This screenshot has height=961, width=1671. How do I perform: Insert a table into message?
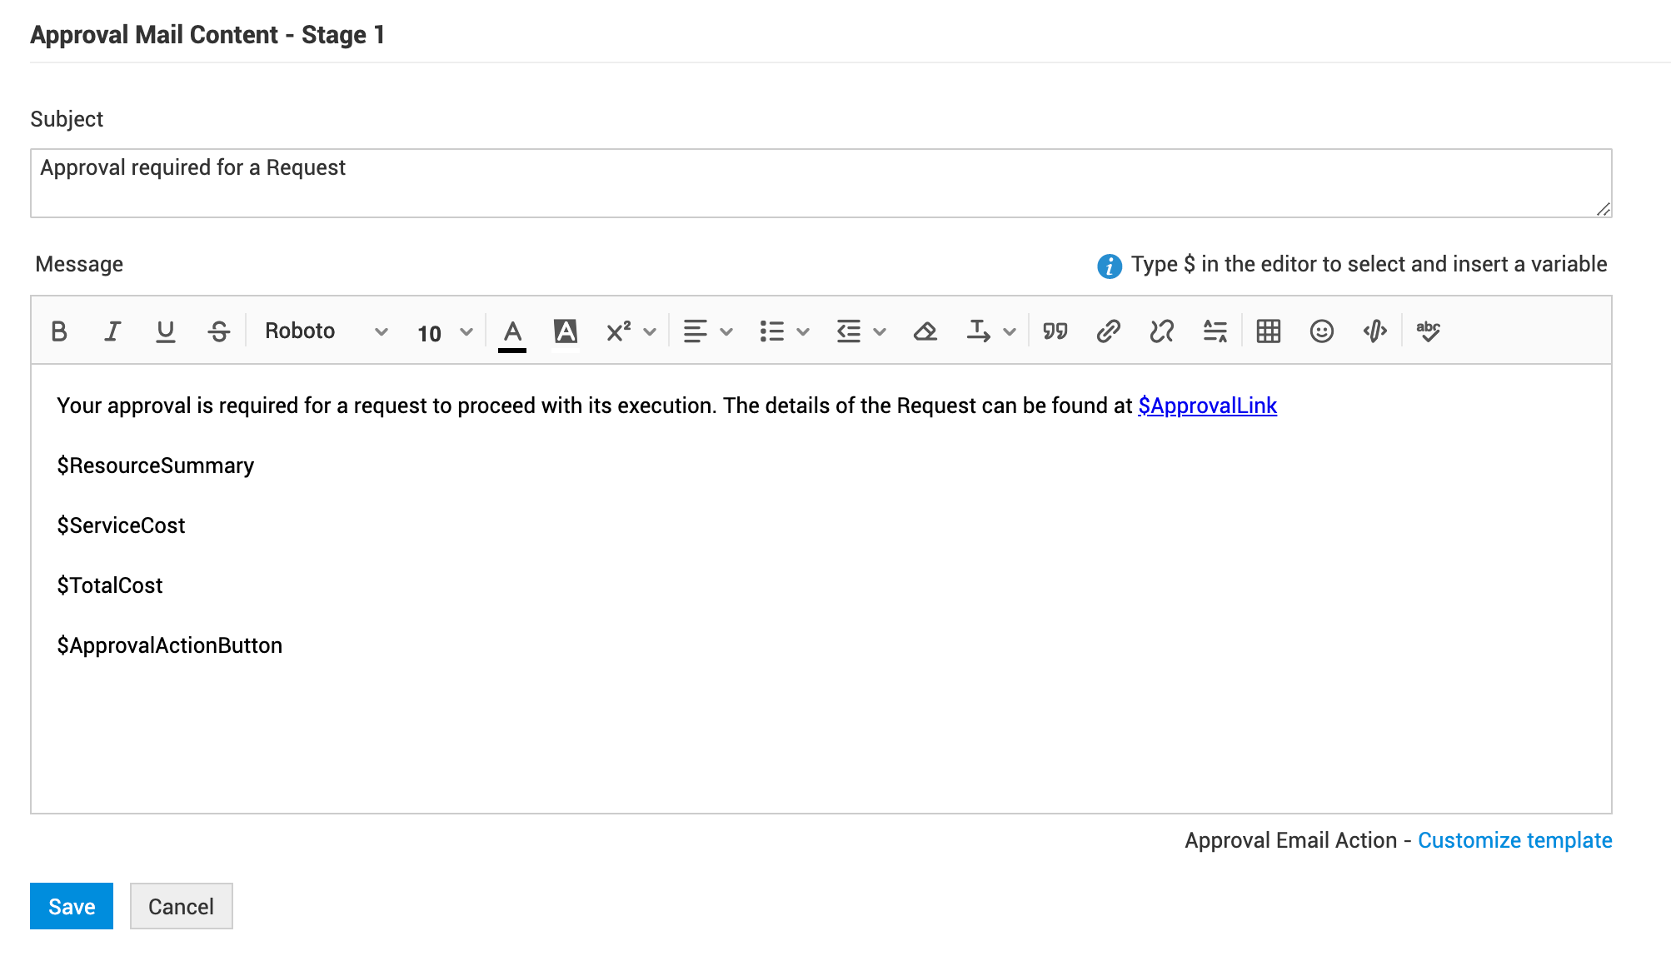pyautogui.click(x=1268, y=331)
